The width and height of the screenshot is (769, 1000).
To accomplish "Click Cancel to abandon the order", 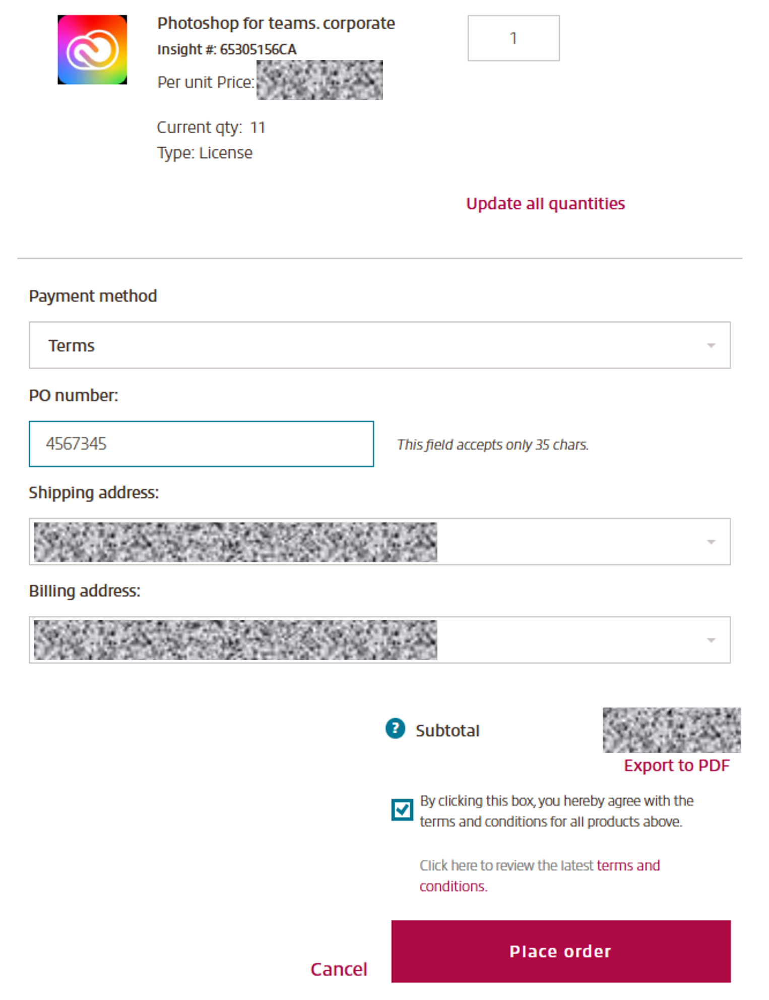I will click(x=339, y=969).
